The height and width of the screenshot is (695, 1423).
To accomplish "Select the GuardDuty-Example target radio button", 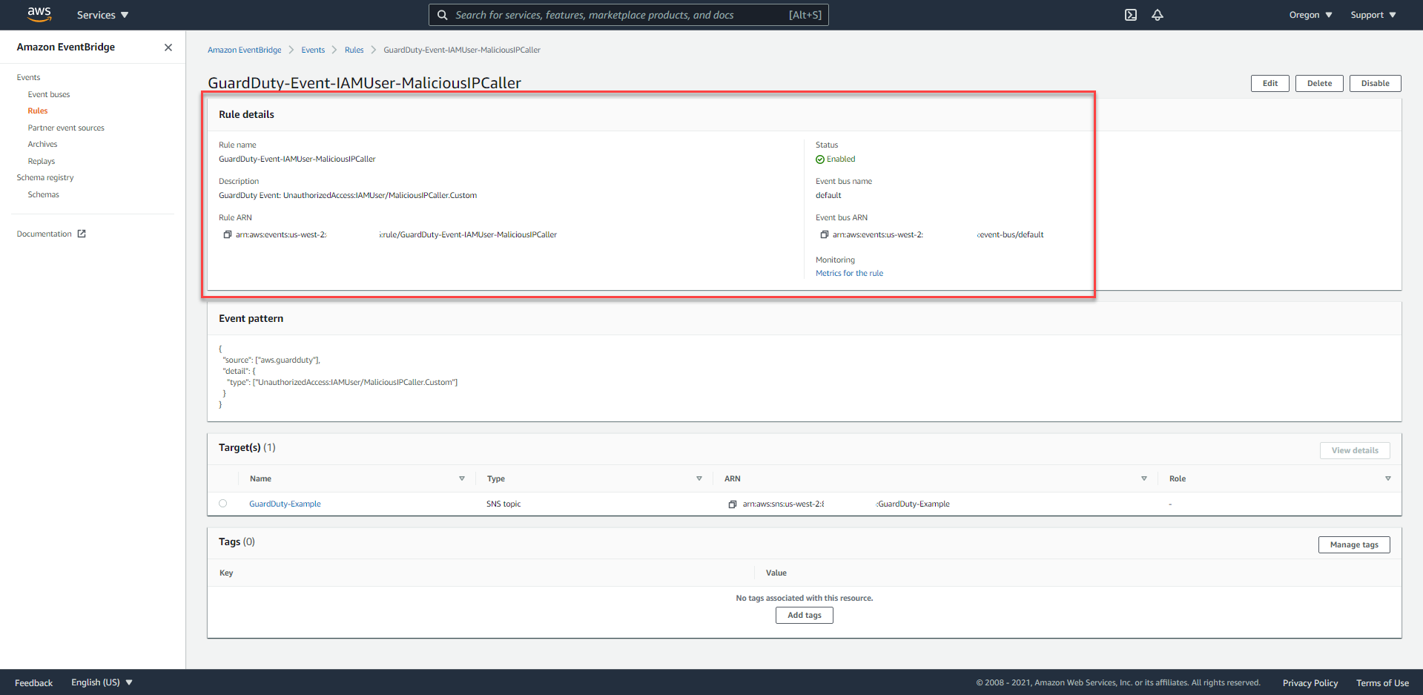I will [223, 504].
